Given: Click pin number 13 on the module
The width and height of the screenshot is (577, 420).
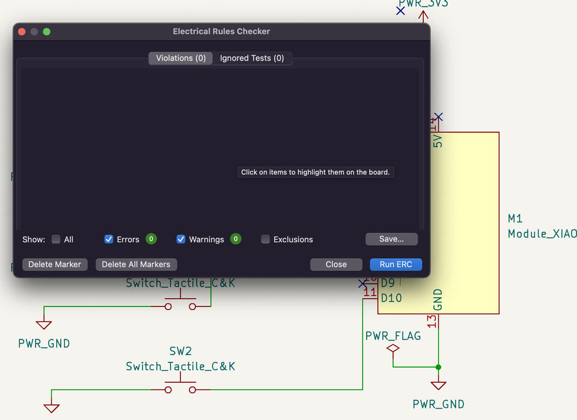Looking at the screenshot, I should [432, 321].
